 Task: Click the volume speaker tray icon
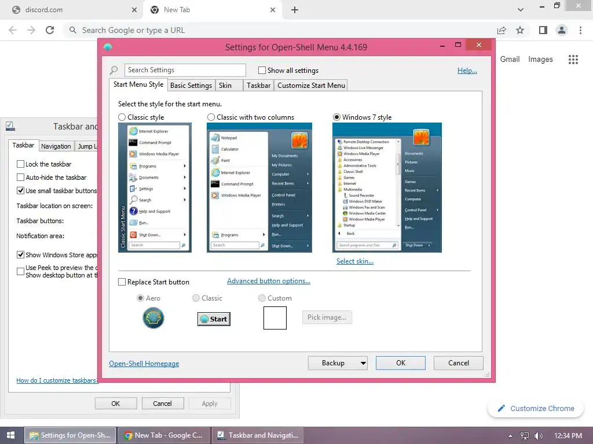539,436
